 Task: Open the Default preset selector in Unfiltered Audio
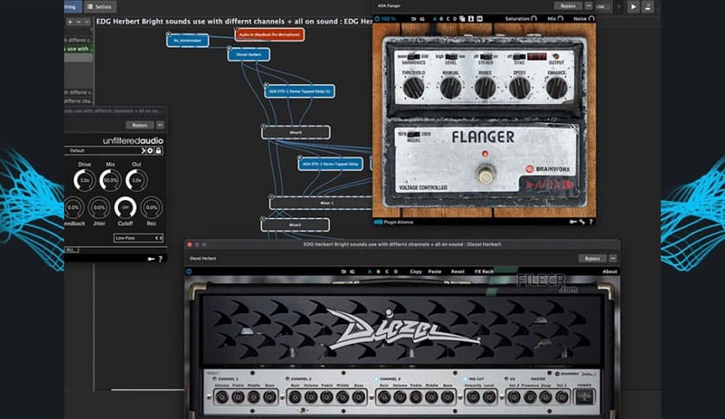coord(104,151)
